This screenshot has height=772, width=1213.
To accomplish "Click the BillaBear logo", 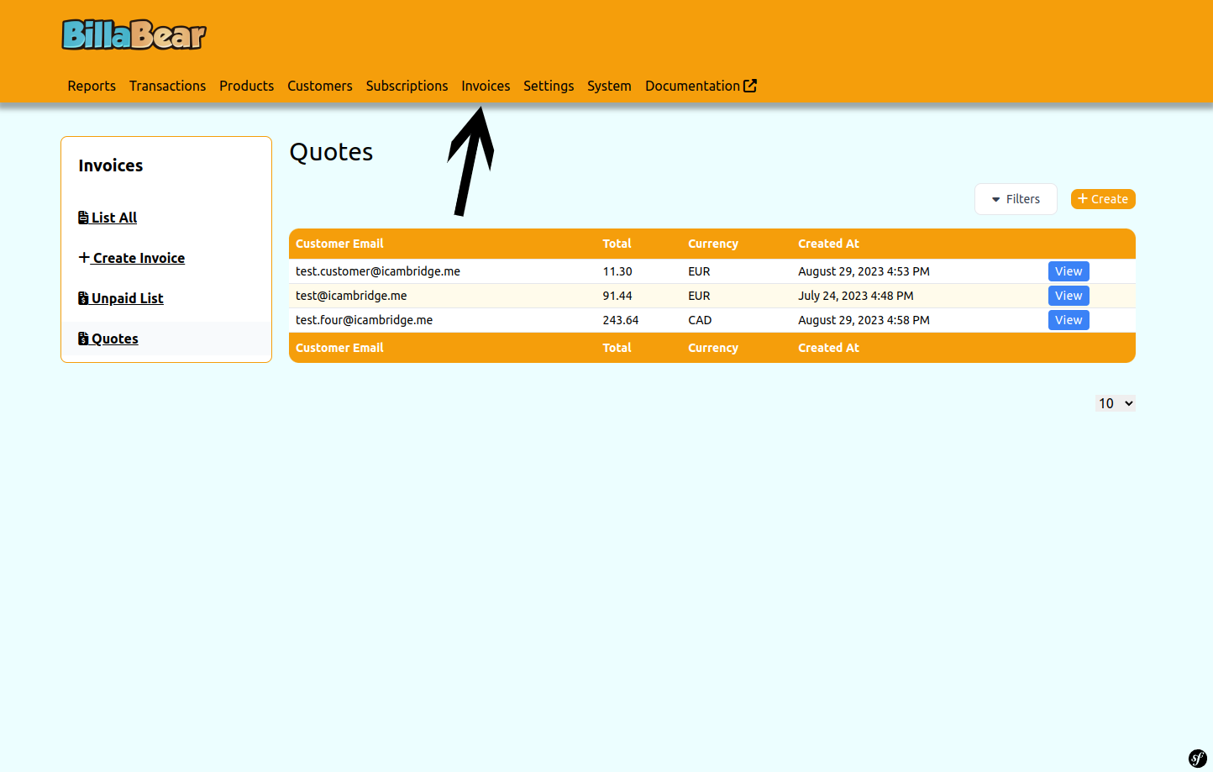I will click(134, 34).
